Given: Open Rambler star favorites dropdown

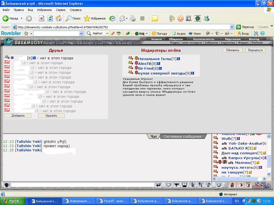Looking at the screenshot, I should 31,33.
